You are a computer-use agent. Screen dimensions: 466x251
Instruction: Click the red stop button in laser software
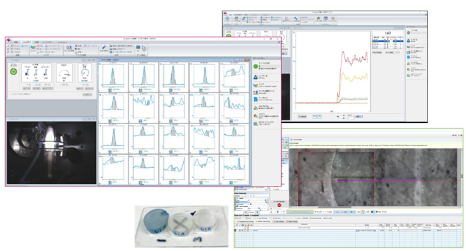tap(279, 205)
